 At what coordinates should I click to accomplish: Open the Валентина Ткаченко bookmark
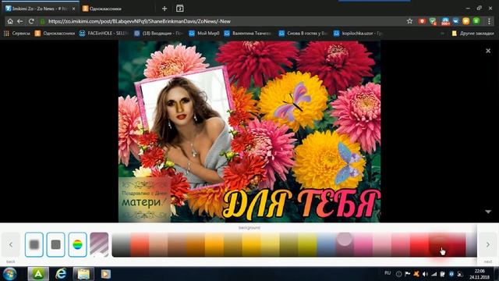[x=248, y=33]
